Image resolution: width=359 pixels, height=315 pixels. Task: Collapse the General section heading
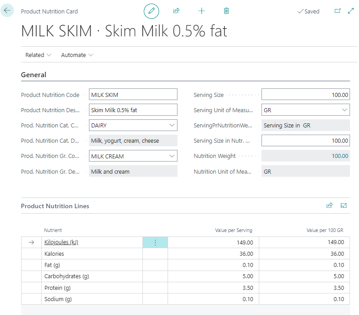pos(34,75)
